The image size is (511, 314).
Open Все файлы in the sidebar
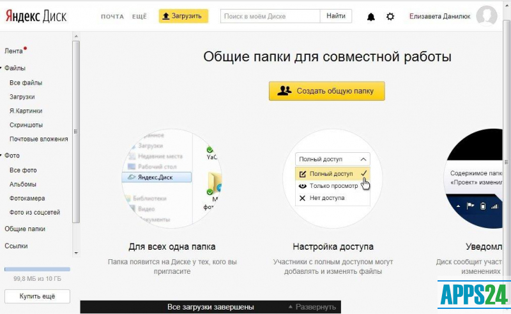pos(26,83)
